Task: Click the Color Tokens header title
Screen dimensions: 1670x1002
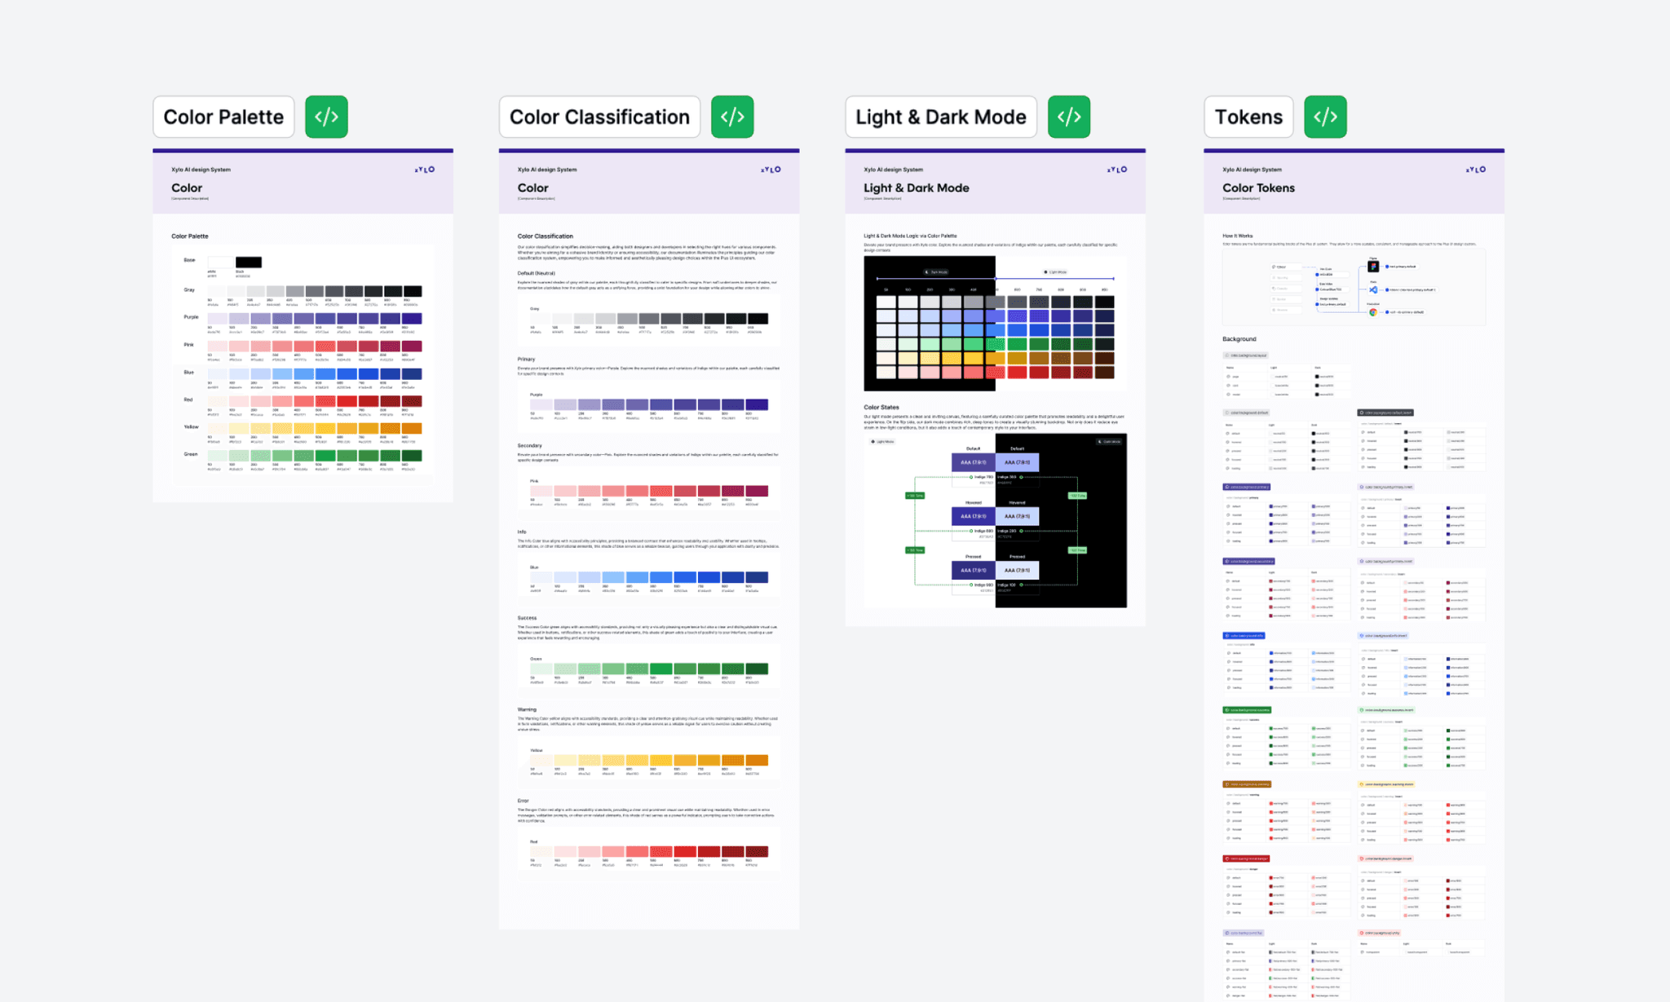Action: click(1258, 188)
